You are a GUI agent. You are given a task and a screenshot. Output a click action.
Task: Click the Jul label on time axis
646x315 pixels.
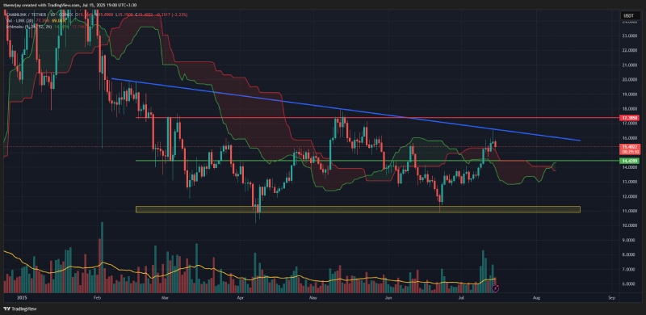pos(460,297)
